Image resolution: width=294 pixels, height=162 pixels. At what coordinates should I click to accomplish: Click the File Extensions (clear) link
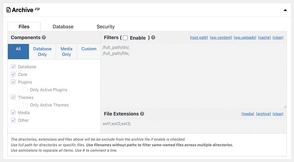(x=278, y=113)
